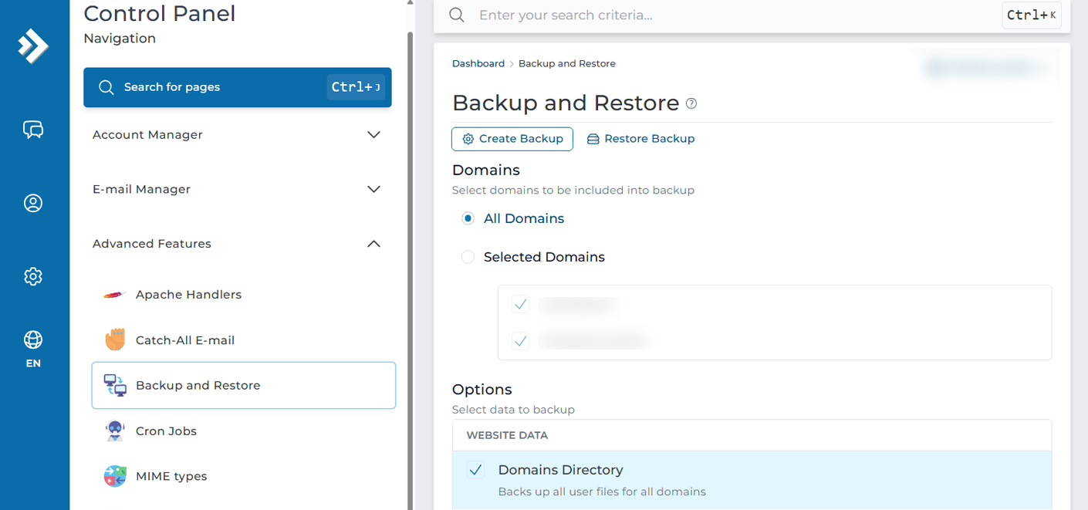Click the Backup and Restore computers icon
Screen dimensions: 1088x510
point(115,385)
